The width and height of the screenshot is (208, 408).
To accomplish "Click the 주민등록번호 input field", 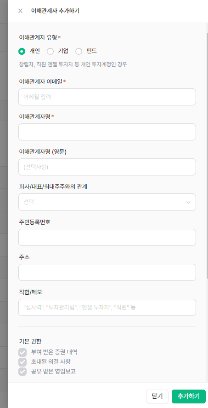I will [107, 237].
